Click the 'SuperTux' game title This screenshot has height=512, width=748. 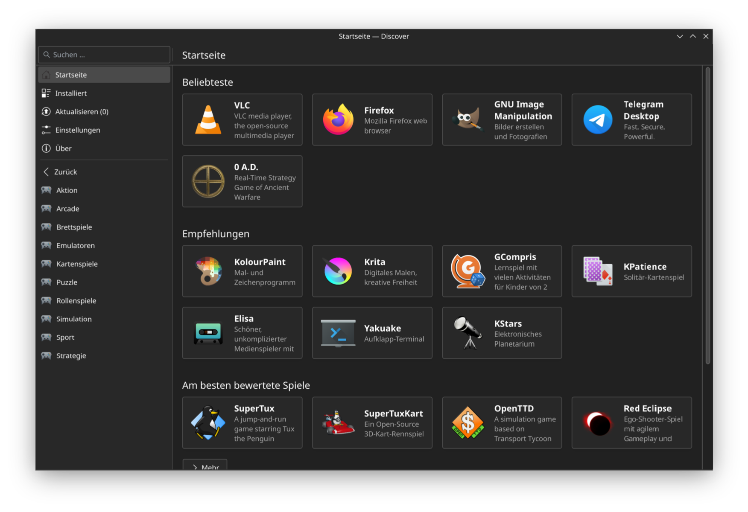point(254,408)
